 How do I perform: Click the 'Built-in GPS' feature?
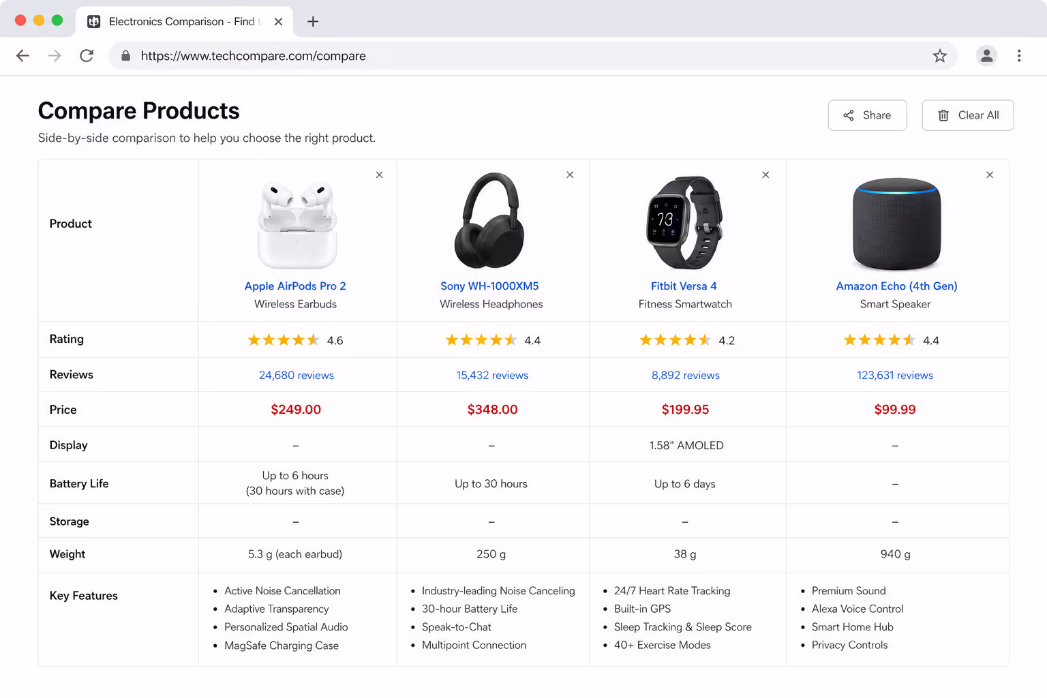pos(642,609)
